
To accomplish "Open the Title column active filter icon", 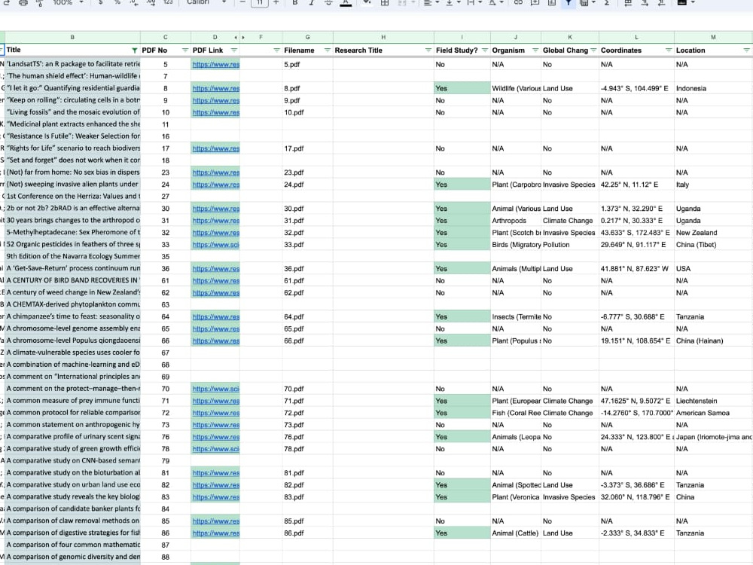I will pyautogui.click(x=135, y=50).
